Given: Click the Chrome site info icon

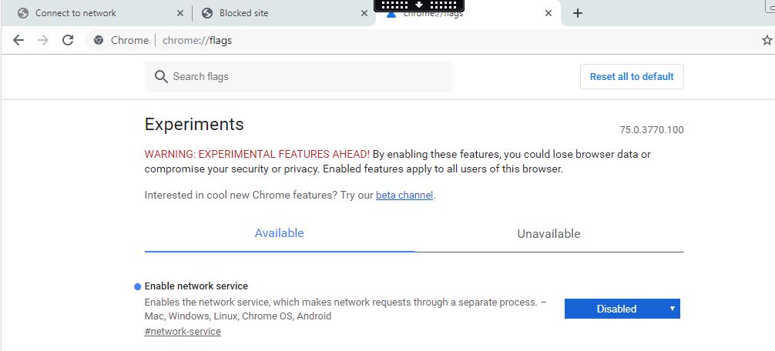Looking at the screenshot, I should click(99, 41).
